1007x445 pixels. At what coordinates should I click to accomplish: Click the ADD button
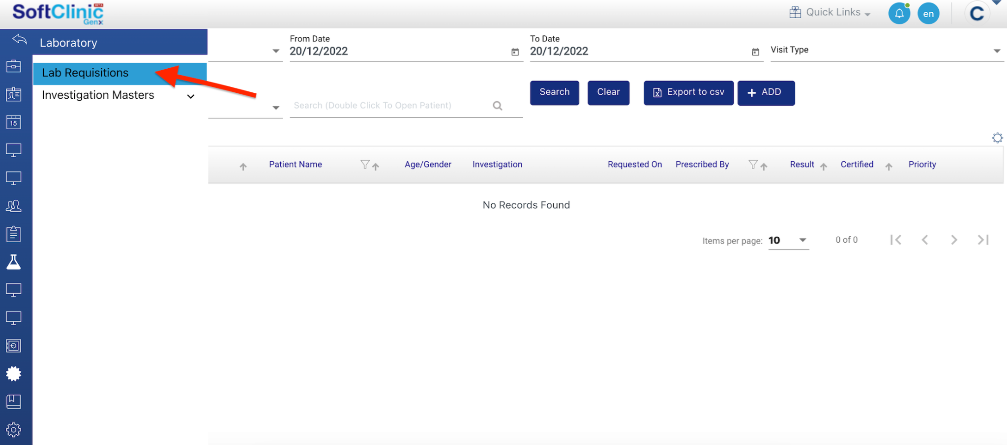click(766, 93)
